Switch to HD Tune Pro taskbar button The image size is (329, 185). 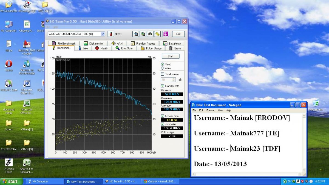[x=122, y=181]
